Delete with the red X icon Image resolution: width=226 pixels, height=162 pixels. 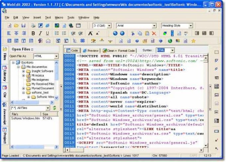154,34
